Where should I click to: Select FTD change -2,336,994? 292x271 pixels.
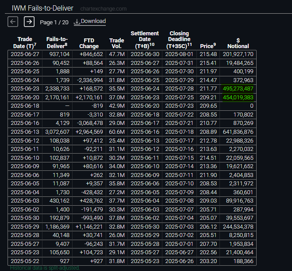point(90,80)
